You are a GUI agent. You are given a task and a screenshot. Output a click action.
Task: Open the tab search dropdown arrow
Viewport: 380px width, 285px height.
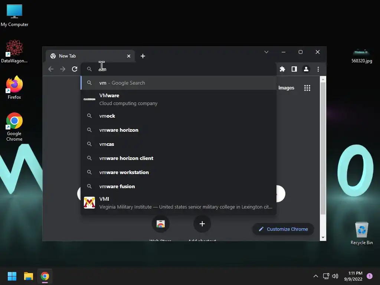[266, 52]
